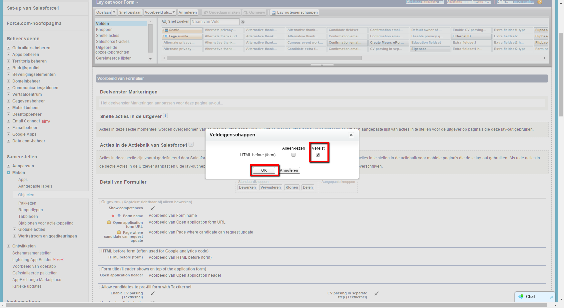
Task: Open Objecten in sidebar
Action: click(x=26, y=195)
